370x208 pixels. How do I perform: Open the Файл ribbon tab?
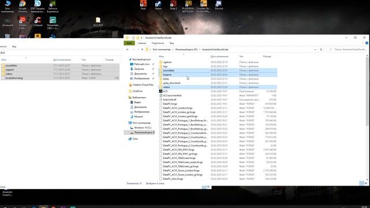click(x=129, y=43)
